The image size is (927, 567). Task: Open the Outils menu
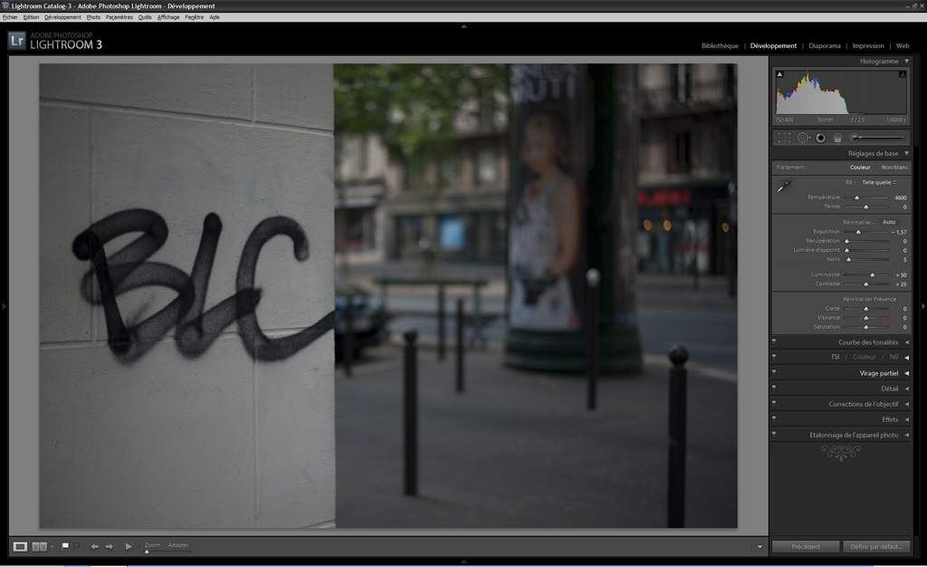[145, 17]
